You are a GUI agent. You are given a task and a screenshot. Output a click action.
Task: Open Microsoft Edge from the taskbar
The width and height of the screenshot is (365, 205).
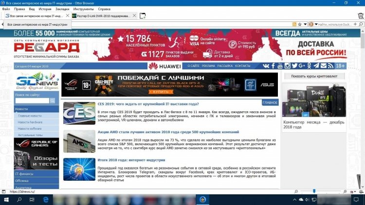click(46, 200)
